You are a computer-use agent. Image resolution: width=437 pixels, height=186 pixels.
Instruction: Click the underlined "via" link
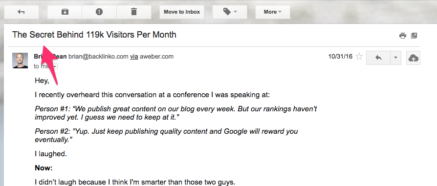134,57
